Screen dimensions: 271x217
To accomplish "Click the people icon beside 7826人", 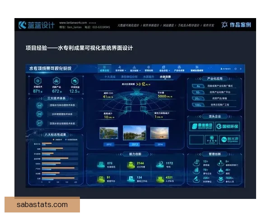I will point(220,179).
